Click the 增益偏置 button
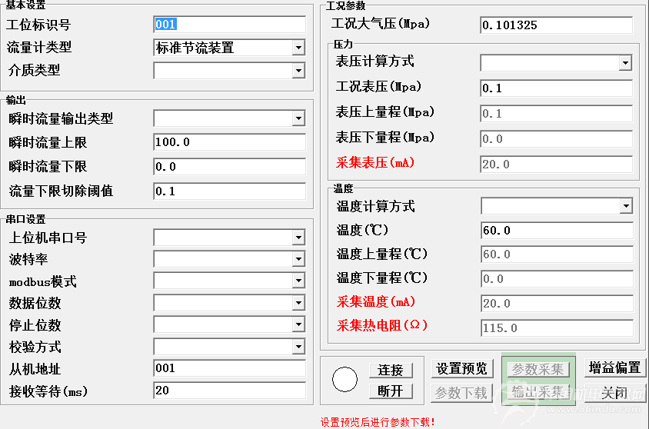649x429 pixels. click(614, 368)
